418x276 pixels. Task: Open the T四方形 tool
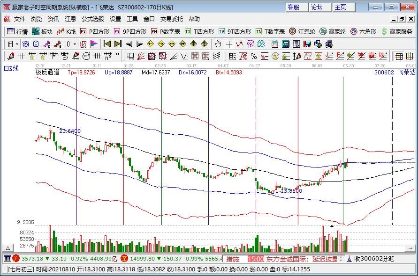tap(199, 32)
